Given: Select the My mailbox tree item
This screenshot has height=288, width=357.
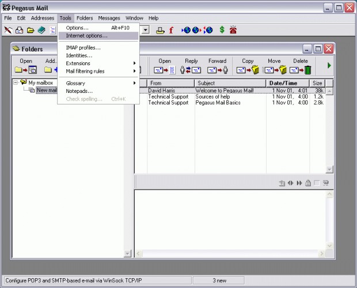Looking at the screenshot, I should [x=40, y=83].
